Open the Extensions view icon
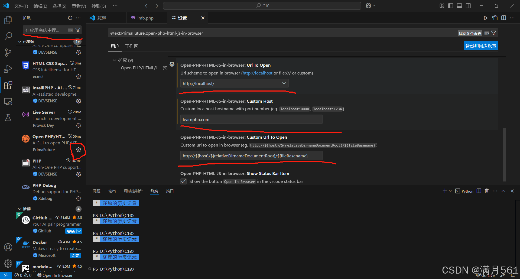The width and height of the screenshot is (520, 279). [x=8, y=85]
